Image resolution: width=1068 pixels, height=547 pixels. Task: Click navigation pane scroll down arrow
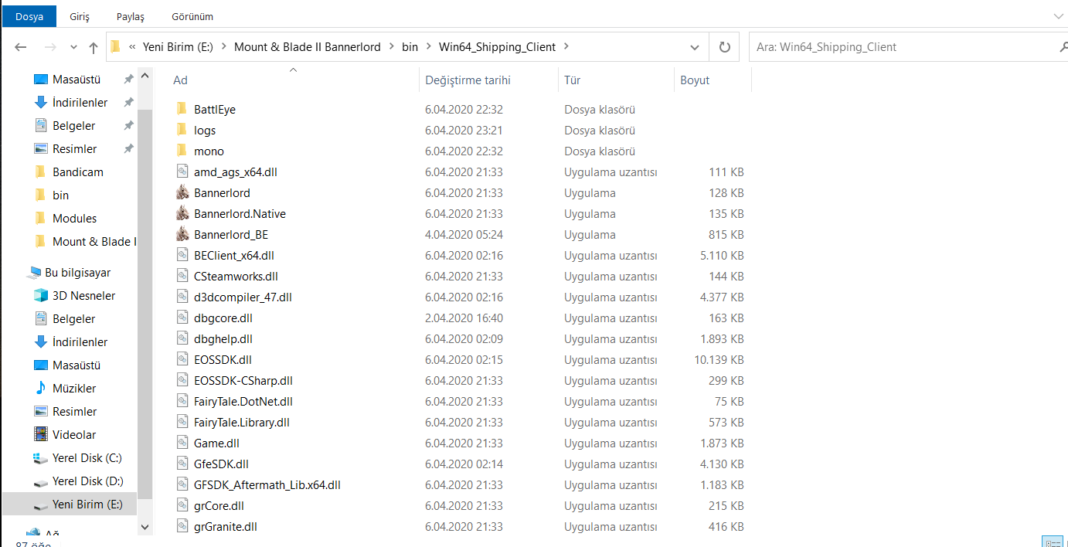point(145,526)
